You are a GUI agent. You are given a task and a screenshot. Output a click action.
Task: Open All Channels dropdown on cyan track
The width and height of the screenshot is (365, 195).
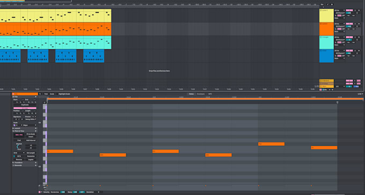click(x=340, y=40)
